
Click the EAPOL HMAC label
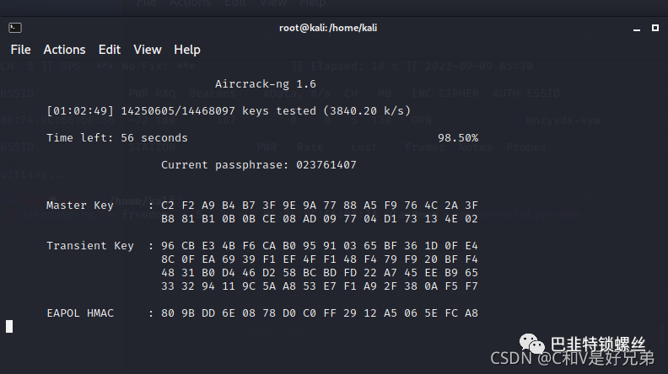point(80,313)
